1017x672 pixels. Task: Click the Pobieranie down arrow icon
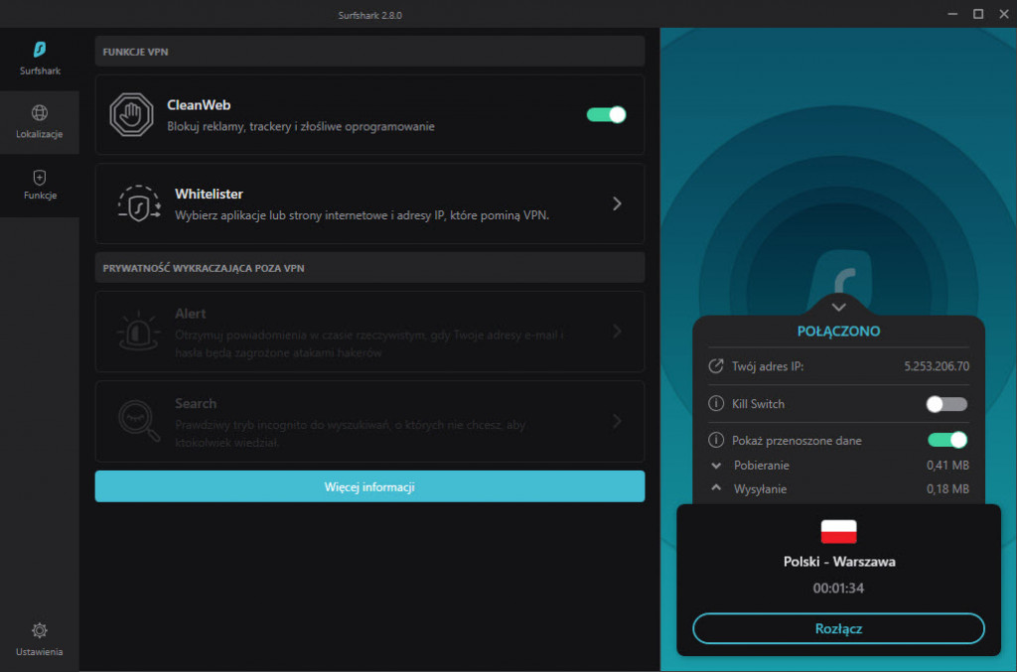[x=716, y=466]
